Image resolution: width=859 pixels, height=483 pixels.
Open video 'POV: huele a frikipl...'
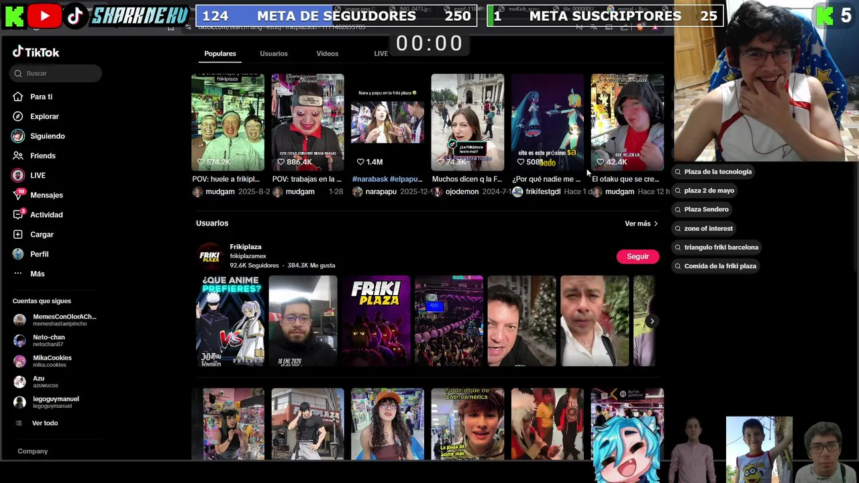pos(228,122)
